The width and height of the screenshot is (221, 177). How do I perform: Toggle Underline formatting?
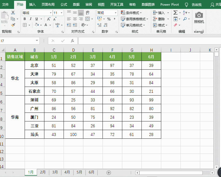[36, 19]
